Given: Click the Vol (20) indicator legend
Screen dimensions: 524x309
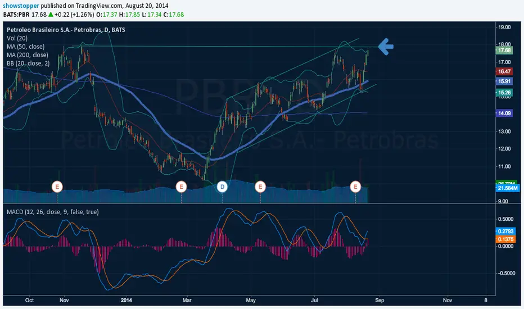Looking at the screenshot, I should (x=17, y=38).
